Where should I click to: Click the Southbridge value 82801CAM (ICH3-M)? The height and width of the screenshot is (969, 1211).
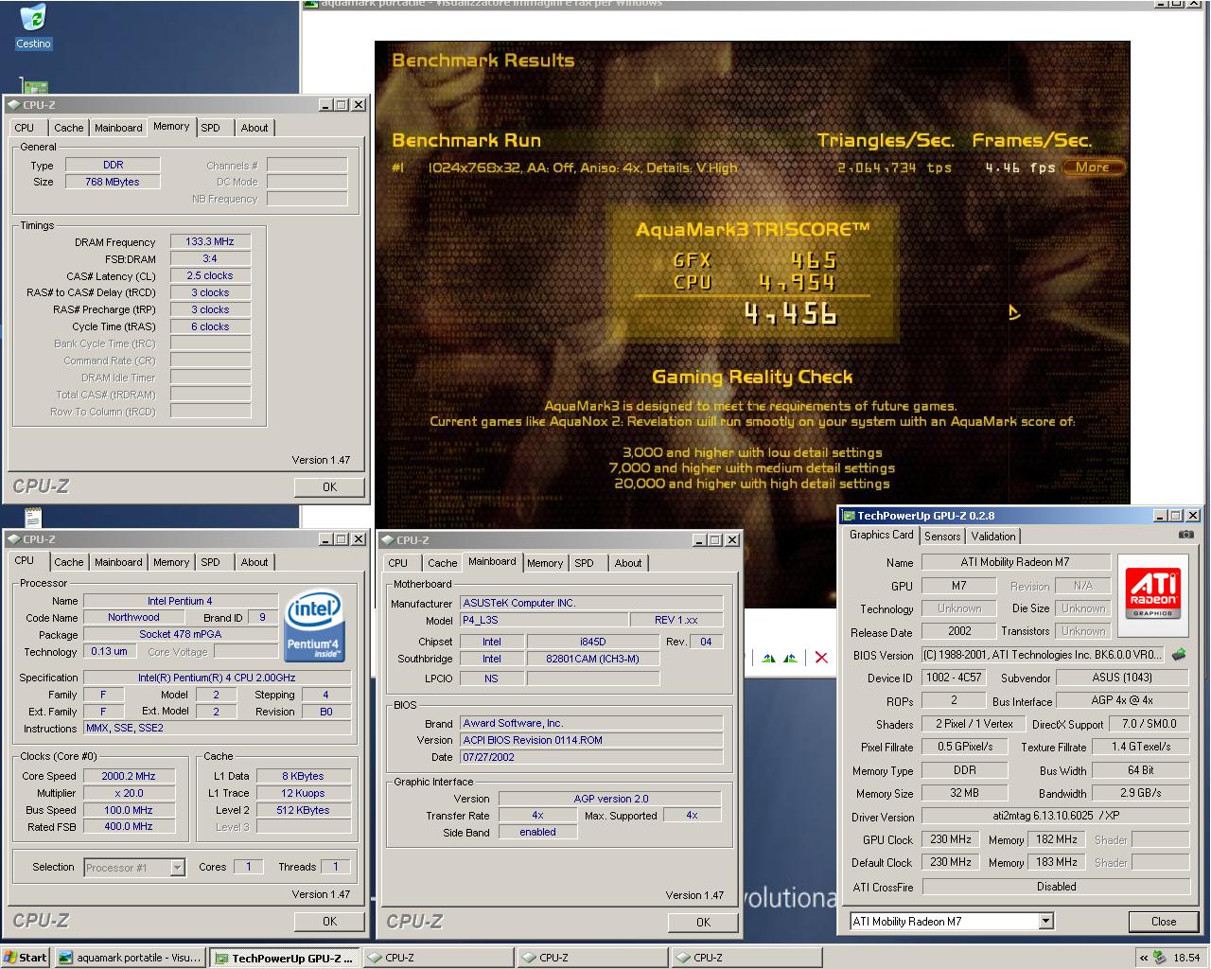[593, 659]
